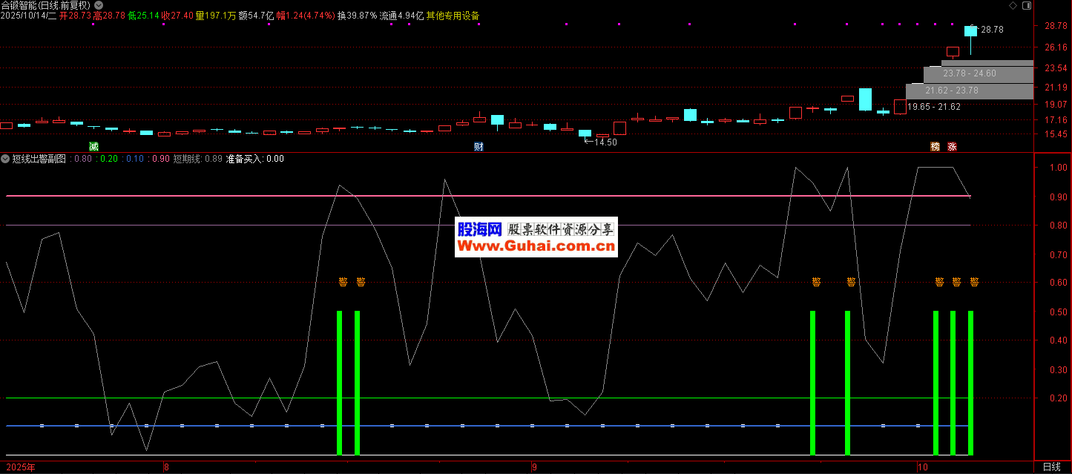Viewport: 1072px width, 474px height.
Task: Open the 合锻智能 chart settings dropdown
Action: pyautogui.click(x=99, y=5)
